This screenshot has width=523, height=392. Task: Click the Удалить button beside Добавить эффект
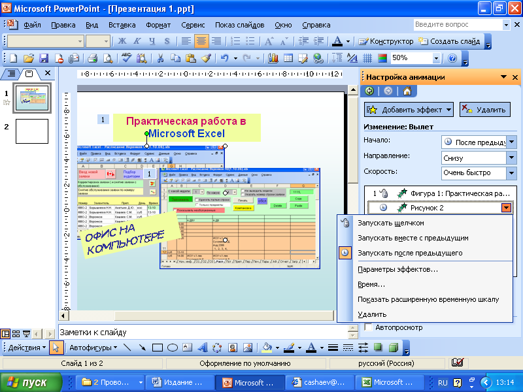pos(485,110)
